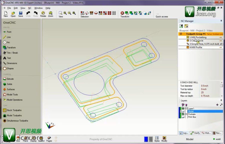Image resolution: width=225 pixels, height=144 pixels.
Task: Open the Trim / Break tool
Action: (12, 53)
